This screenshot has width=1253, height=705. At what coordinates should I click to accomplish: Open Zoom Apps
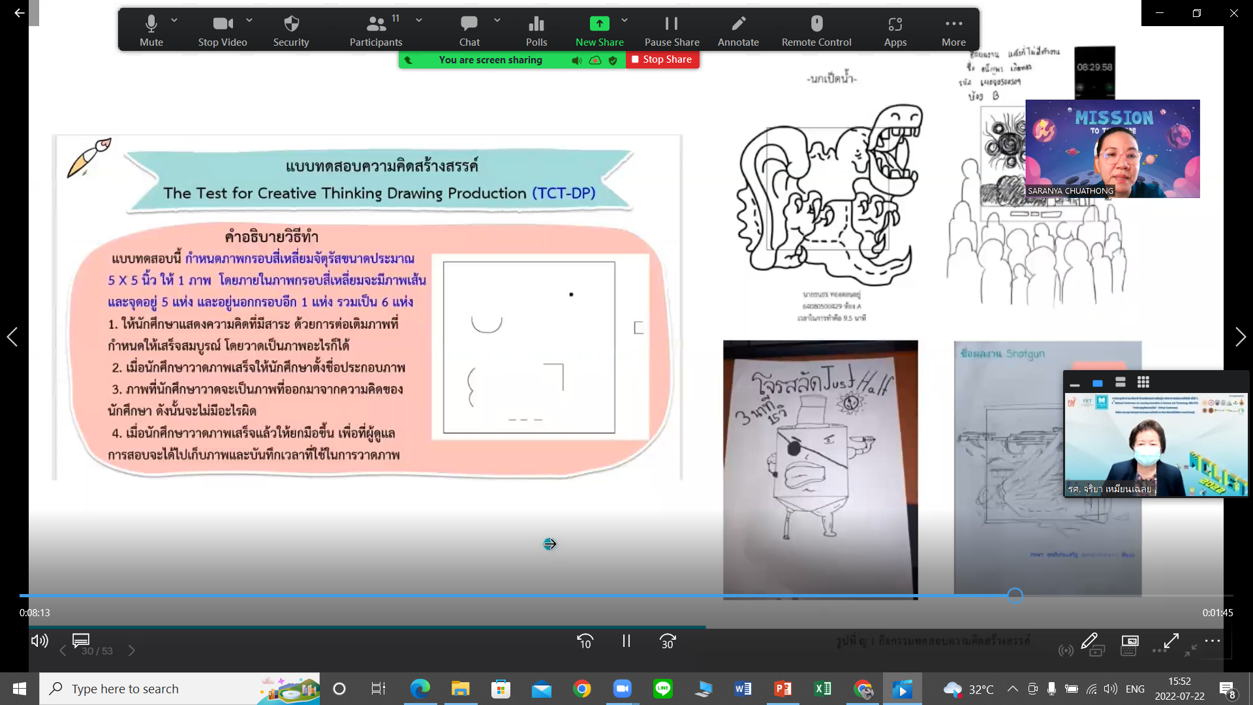[895, 30]
